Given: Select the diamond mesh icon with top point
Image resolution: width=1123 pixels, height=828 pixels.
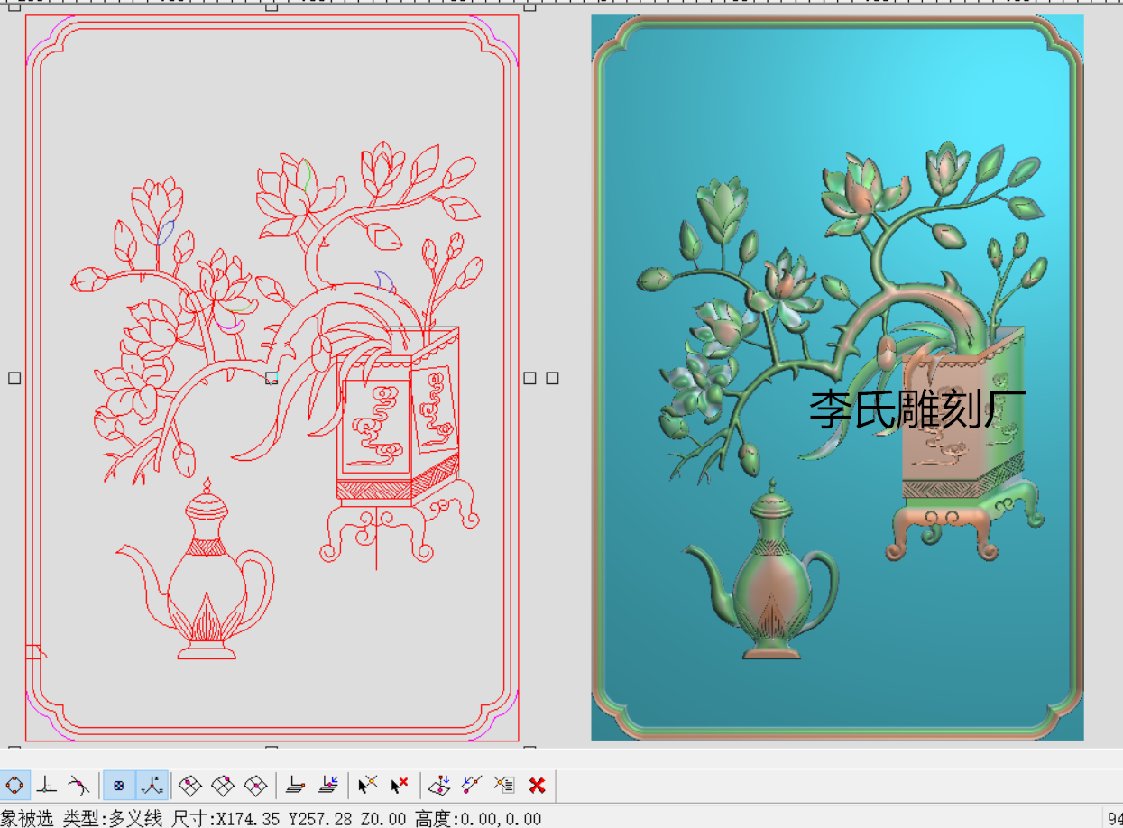Looking at the screenshot, I should pyautogui.click(x=223, y=785).
